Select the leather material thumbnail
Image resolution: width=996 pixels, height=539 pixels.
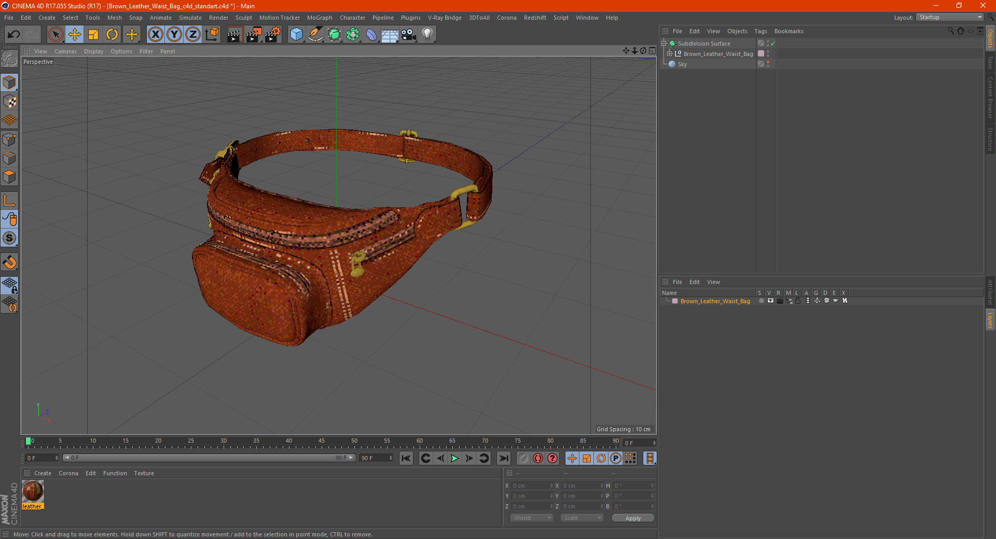click(x=33, y=491)
